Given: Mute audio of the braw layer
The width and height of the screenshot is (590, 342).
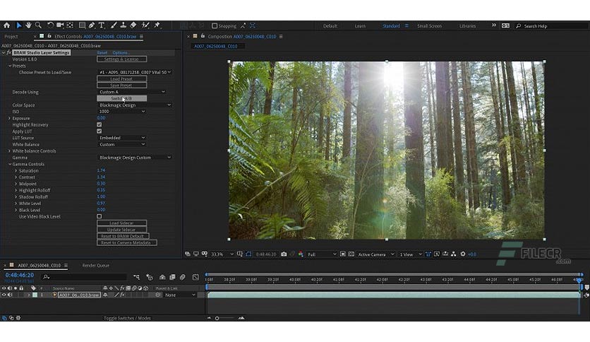Looking at the screenshot, I should click(x=10, y=295).
